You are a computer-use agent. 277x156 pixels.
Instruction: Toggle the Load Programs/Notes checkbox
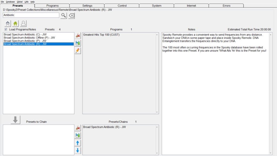pyautogui.click(x=6, y=30)
